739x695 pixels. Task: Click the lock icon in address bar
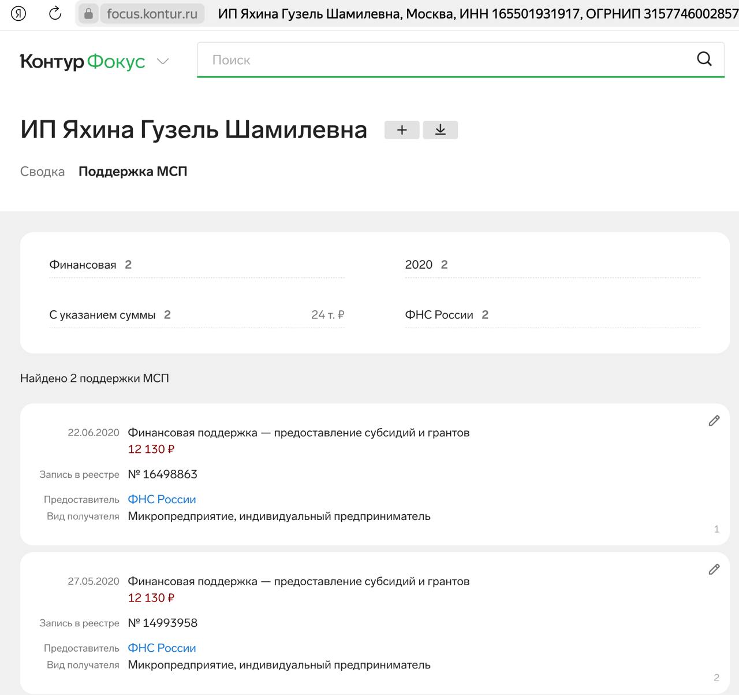(88, 13)
